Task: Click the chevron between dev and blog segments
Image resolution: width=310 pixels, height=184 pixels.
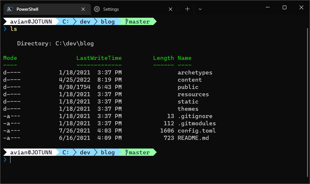Action: click(x=96, y=21)
